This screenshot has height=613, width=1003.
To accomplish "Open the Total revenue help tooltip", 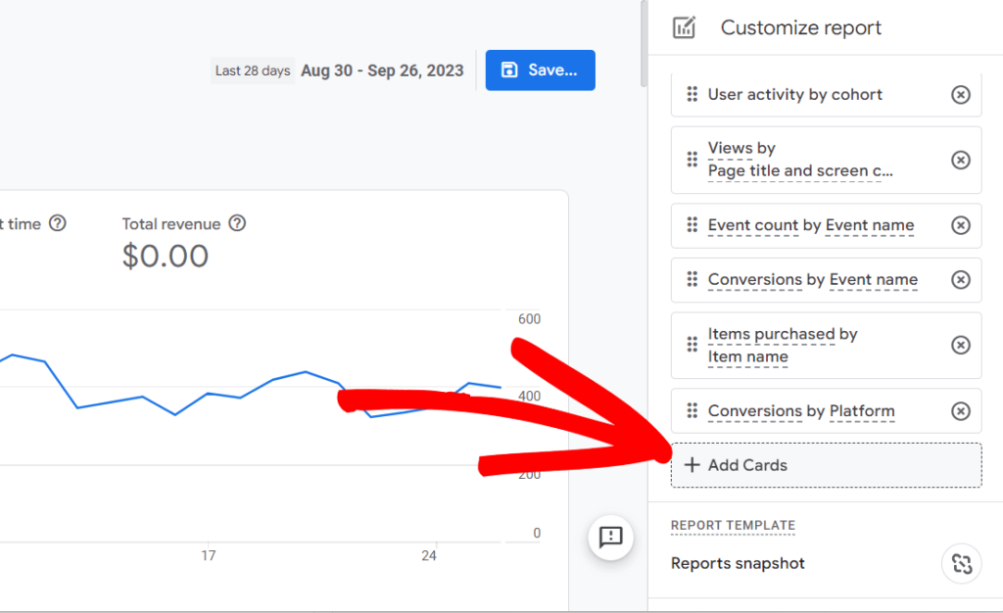I will pos(237,223).
